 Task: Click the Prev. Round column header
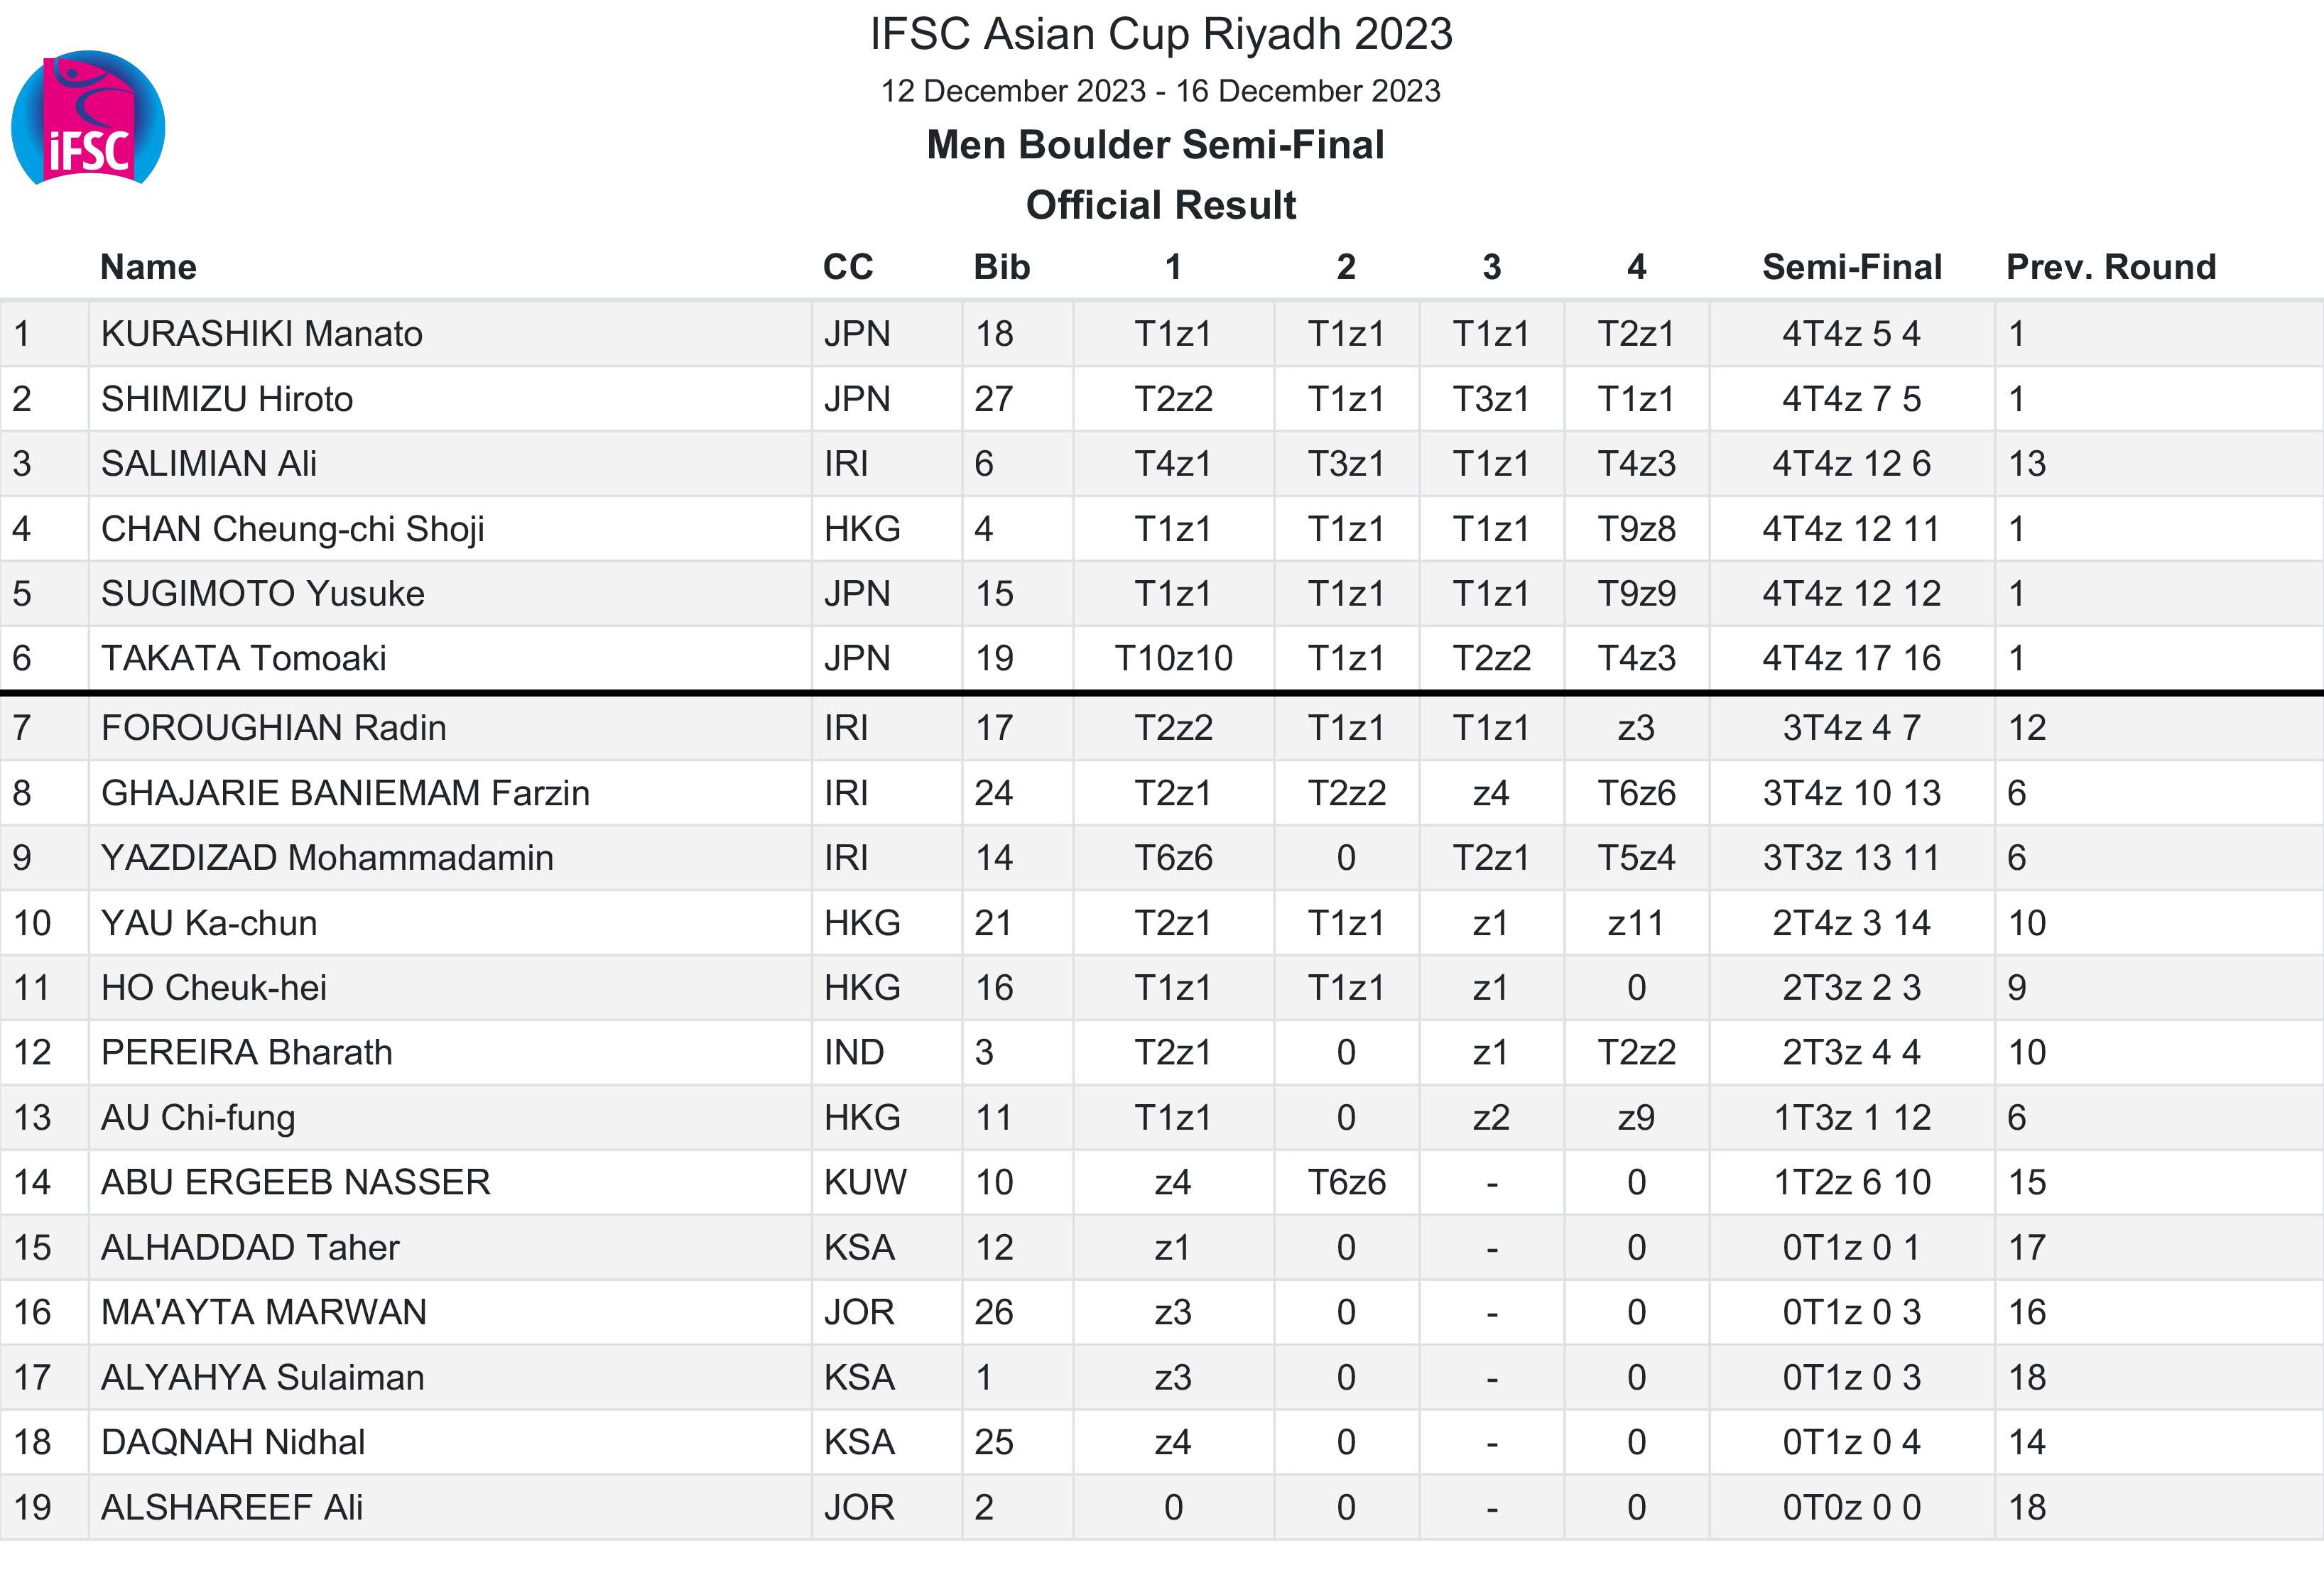tap(2111, 267)
